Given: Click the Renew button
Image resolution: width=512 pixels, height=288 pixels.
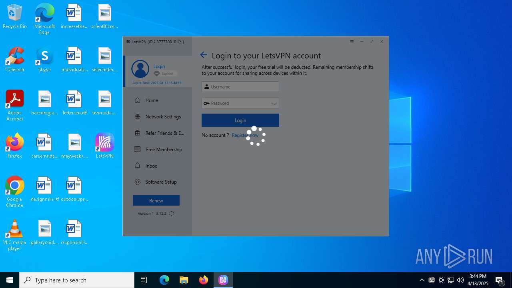Looking at the screenshot, I should (x=156, y=200).
